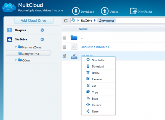Screen dimensions: 165x120
Task: Select Dropbox in the sidebar
Action: [x=21, y=30]
